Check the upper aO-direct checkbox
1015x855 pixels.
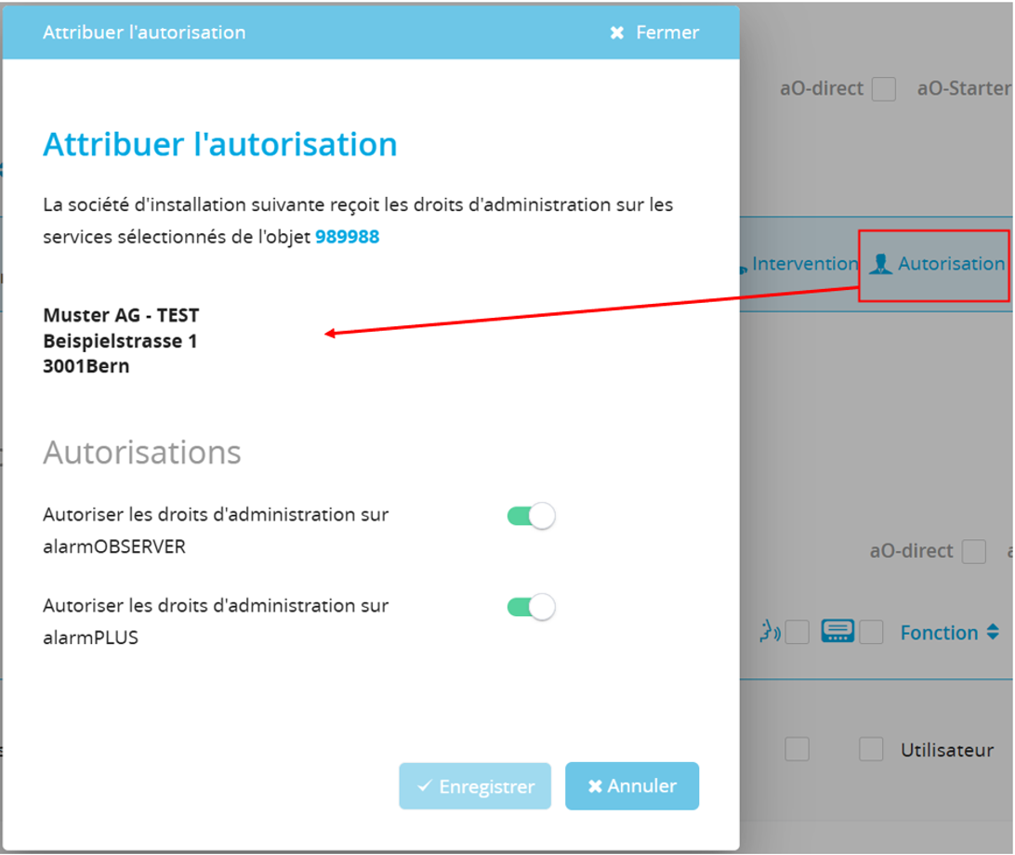883,89
